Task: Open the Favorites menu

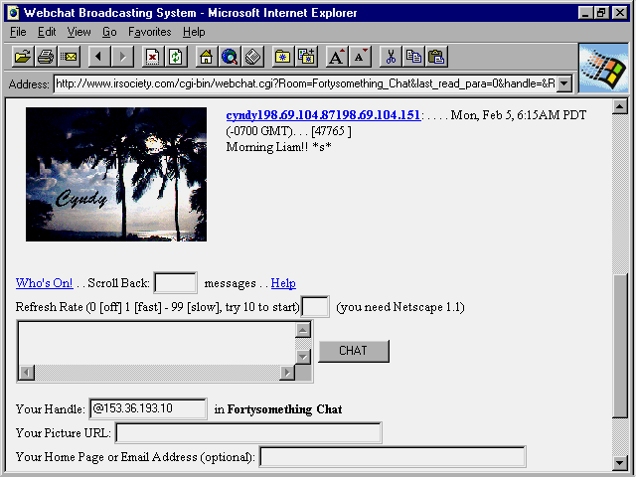Action: click(149, 32)
